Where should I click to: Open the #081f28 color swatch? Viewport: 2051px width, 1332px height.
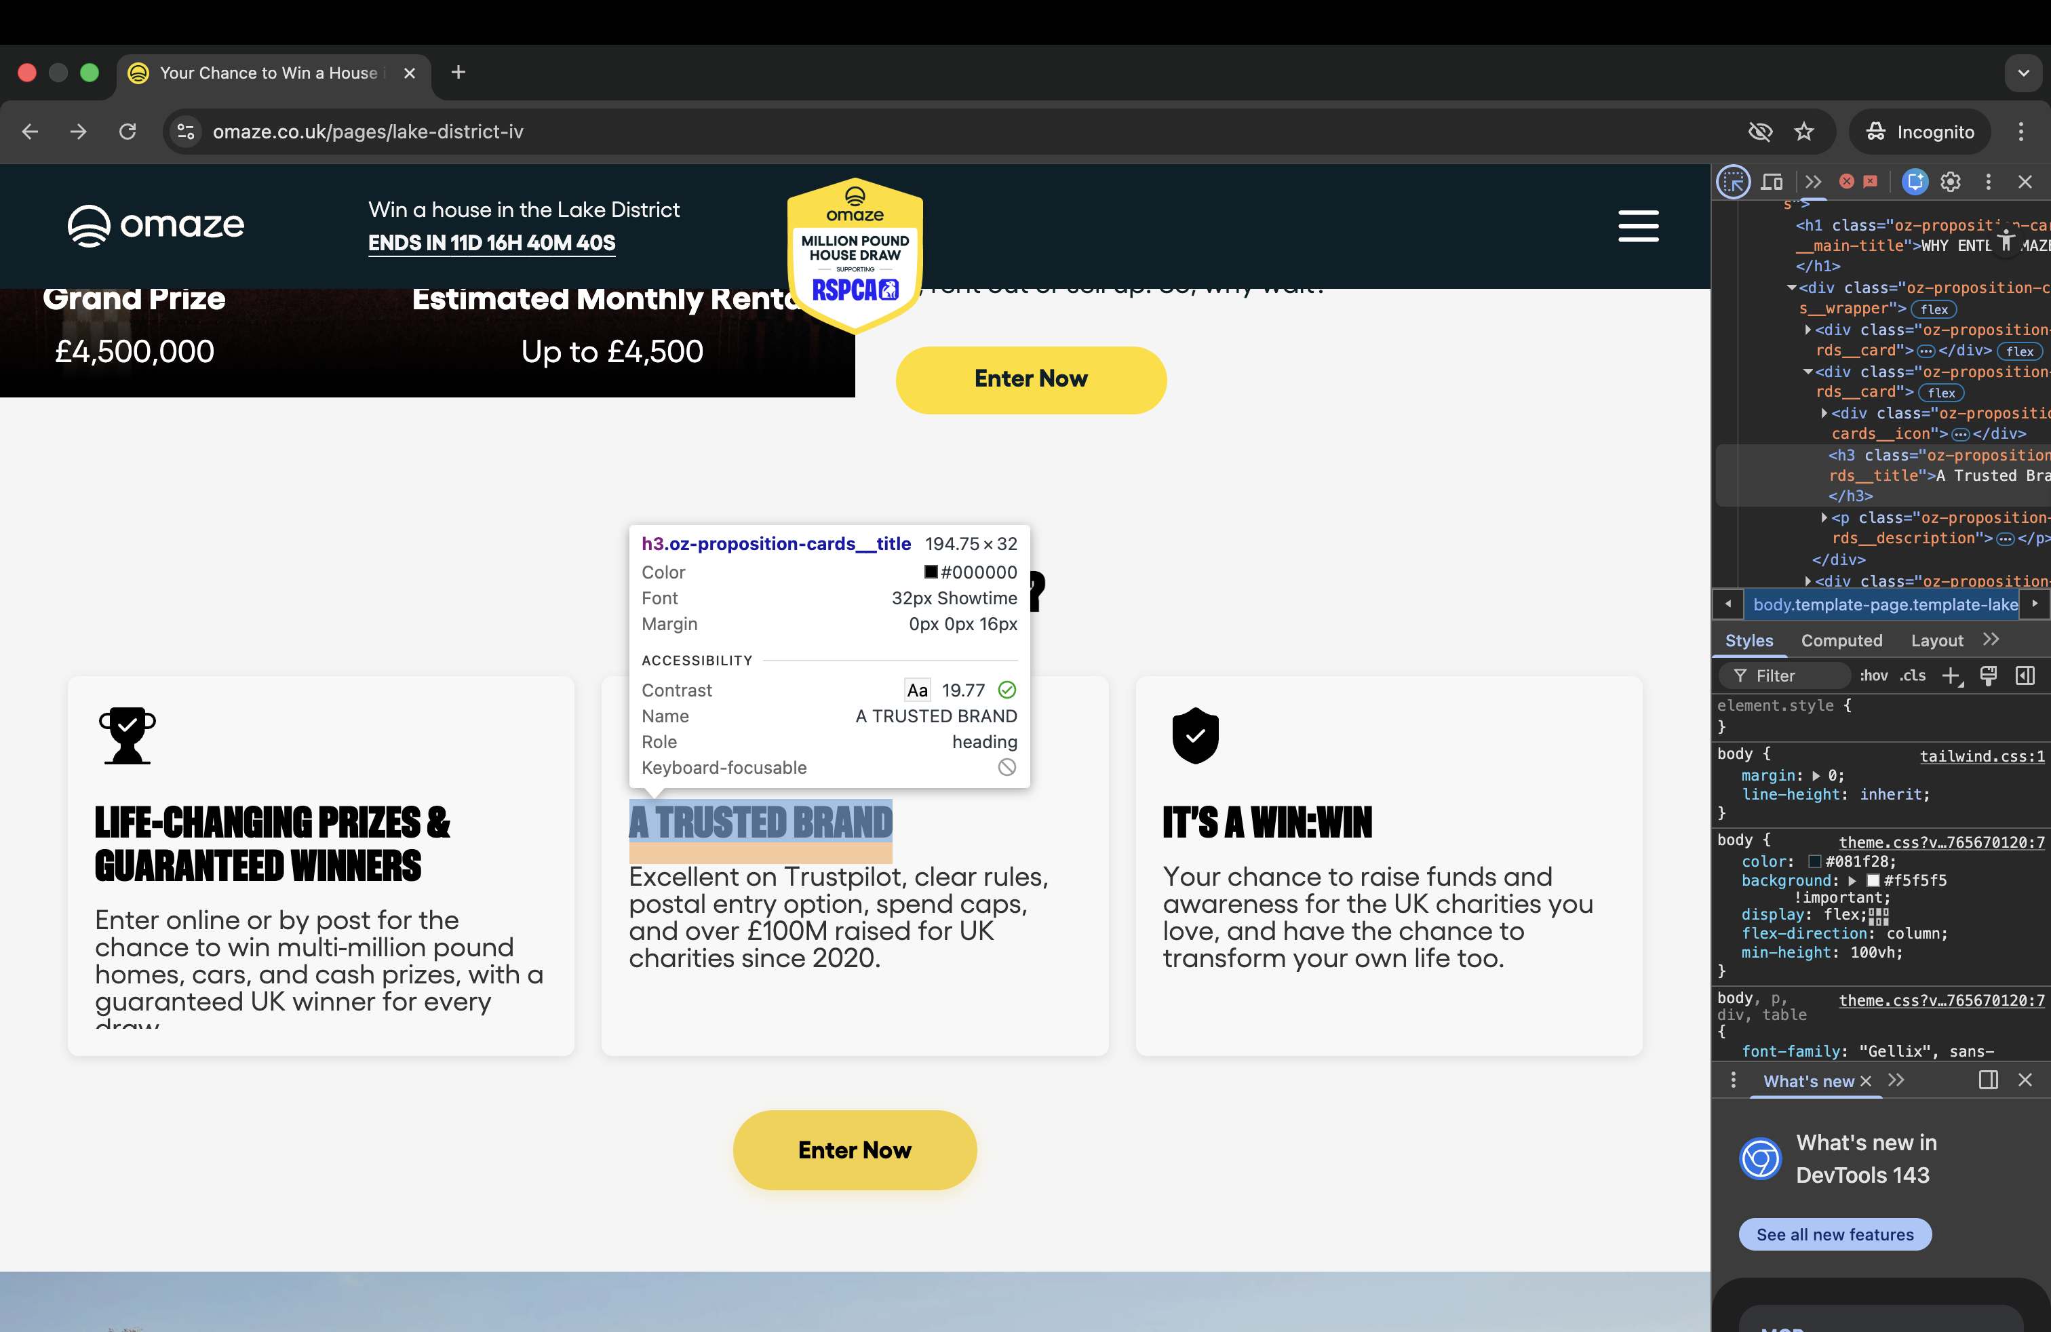pyautogui.click(x=1814, y=861)
